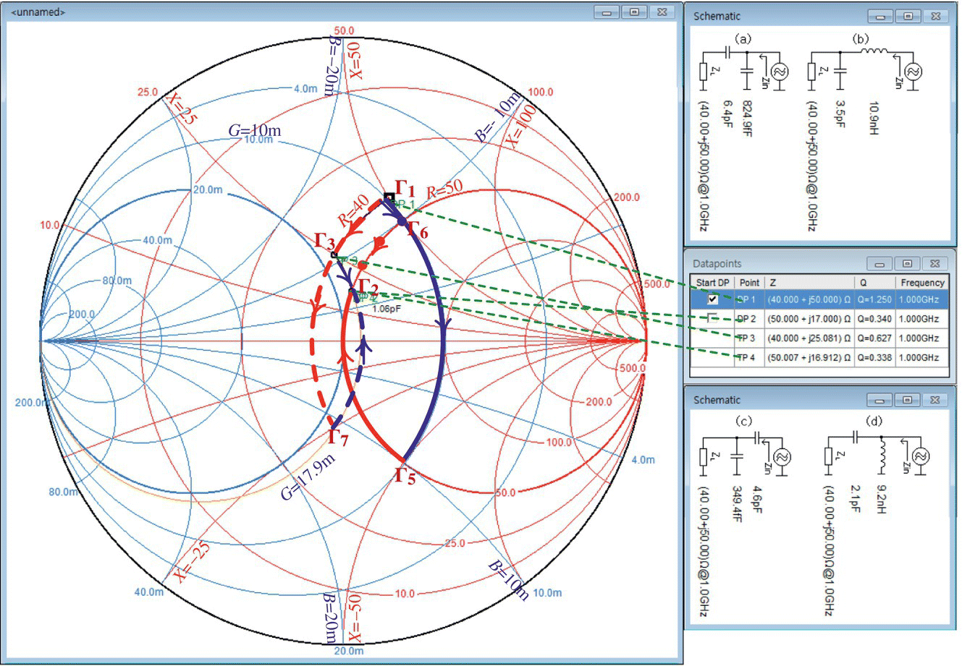Select the AC source symbol in circuit (a)
The image size is (962, 666).
point(780,72)
